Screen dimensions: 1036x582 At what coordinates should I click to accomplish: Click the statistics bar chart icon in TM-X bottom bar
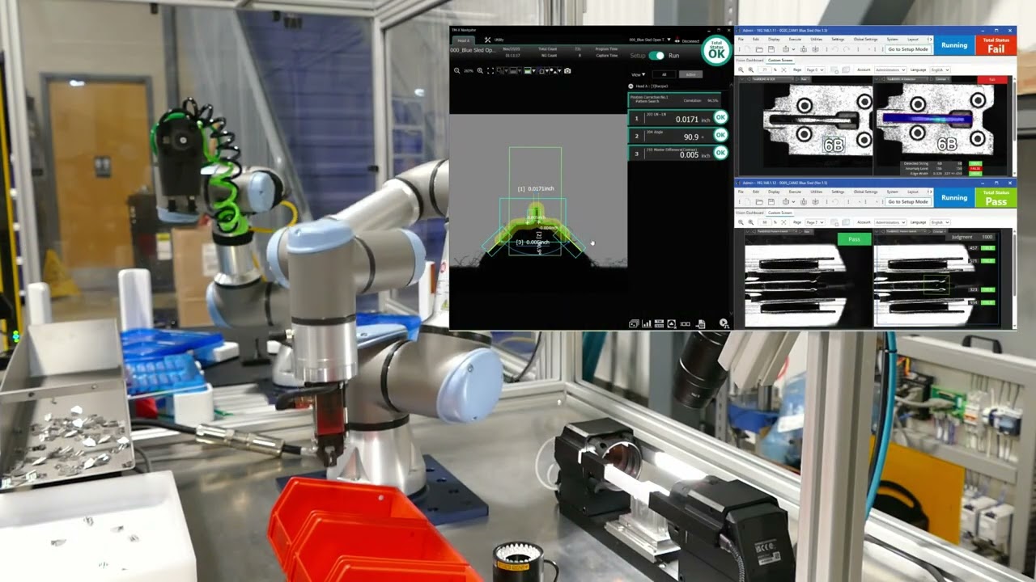coord(647,324)
